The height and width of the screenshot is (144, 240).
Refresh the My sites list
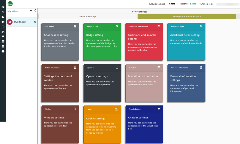click(35, 11)
